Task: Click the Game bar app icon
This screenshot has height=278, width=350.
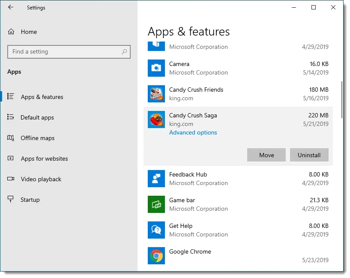Action: [x=156, y=204]
